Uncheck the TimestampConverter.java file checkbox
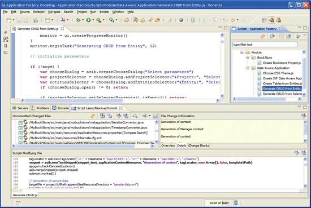The image size is (311, 208). point(20,128)
